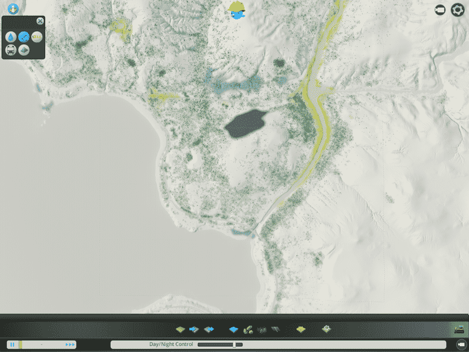Pause the simulation
The width and height of the screenshot is (469, 352).
pyautogui.click(x=12, y=344)
